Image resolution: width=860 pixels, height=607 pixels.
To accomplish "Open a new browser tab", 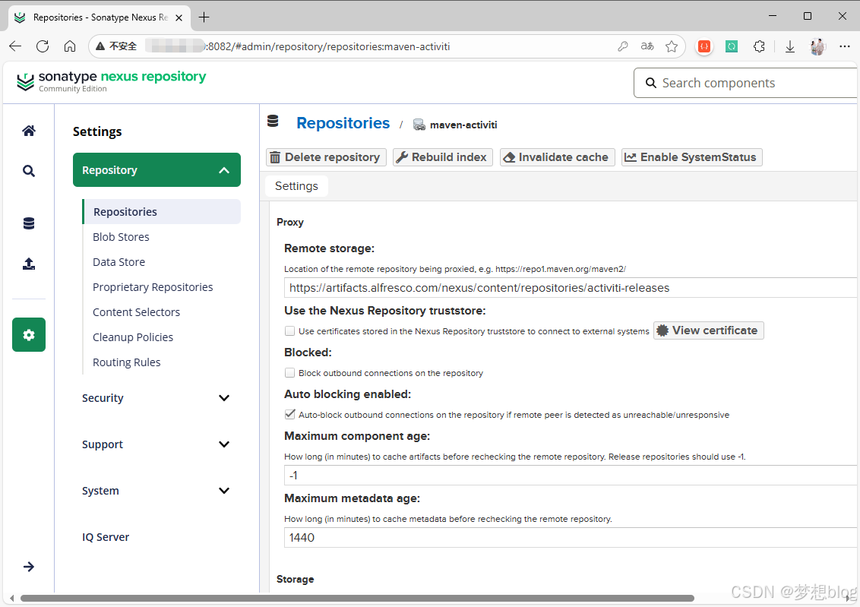I will click(x=204, y=17).
